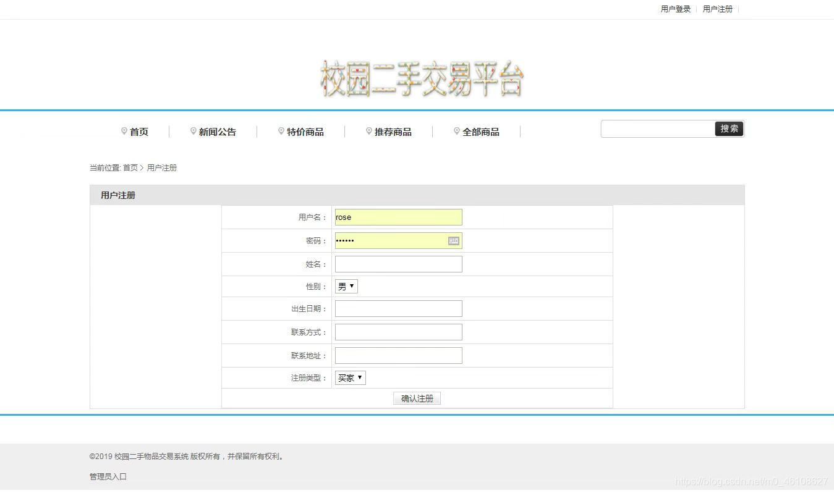Click the keyboard icon in password field
Viewport: 834px width, 493px height.
tap(454, 241)
